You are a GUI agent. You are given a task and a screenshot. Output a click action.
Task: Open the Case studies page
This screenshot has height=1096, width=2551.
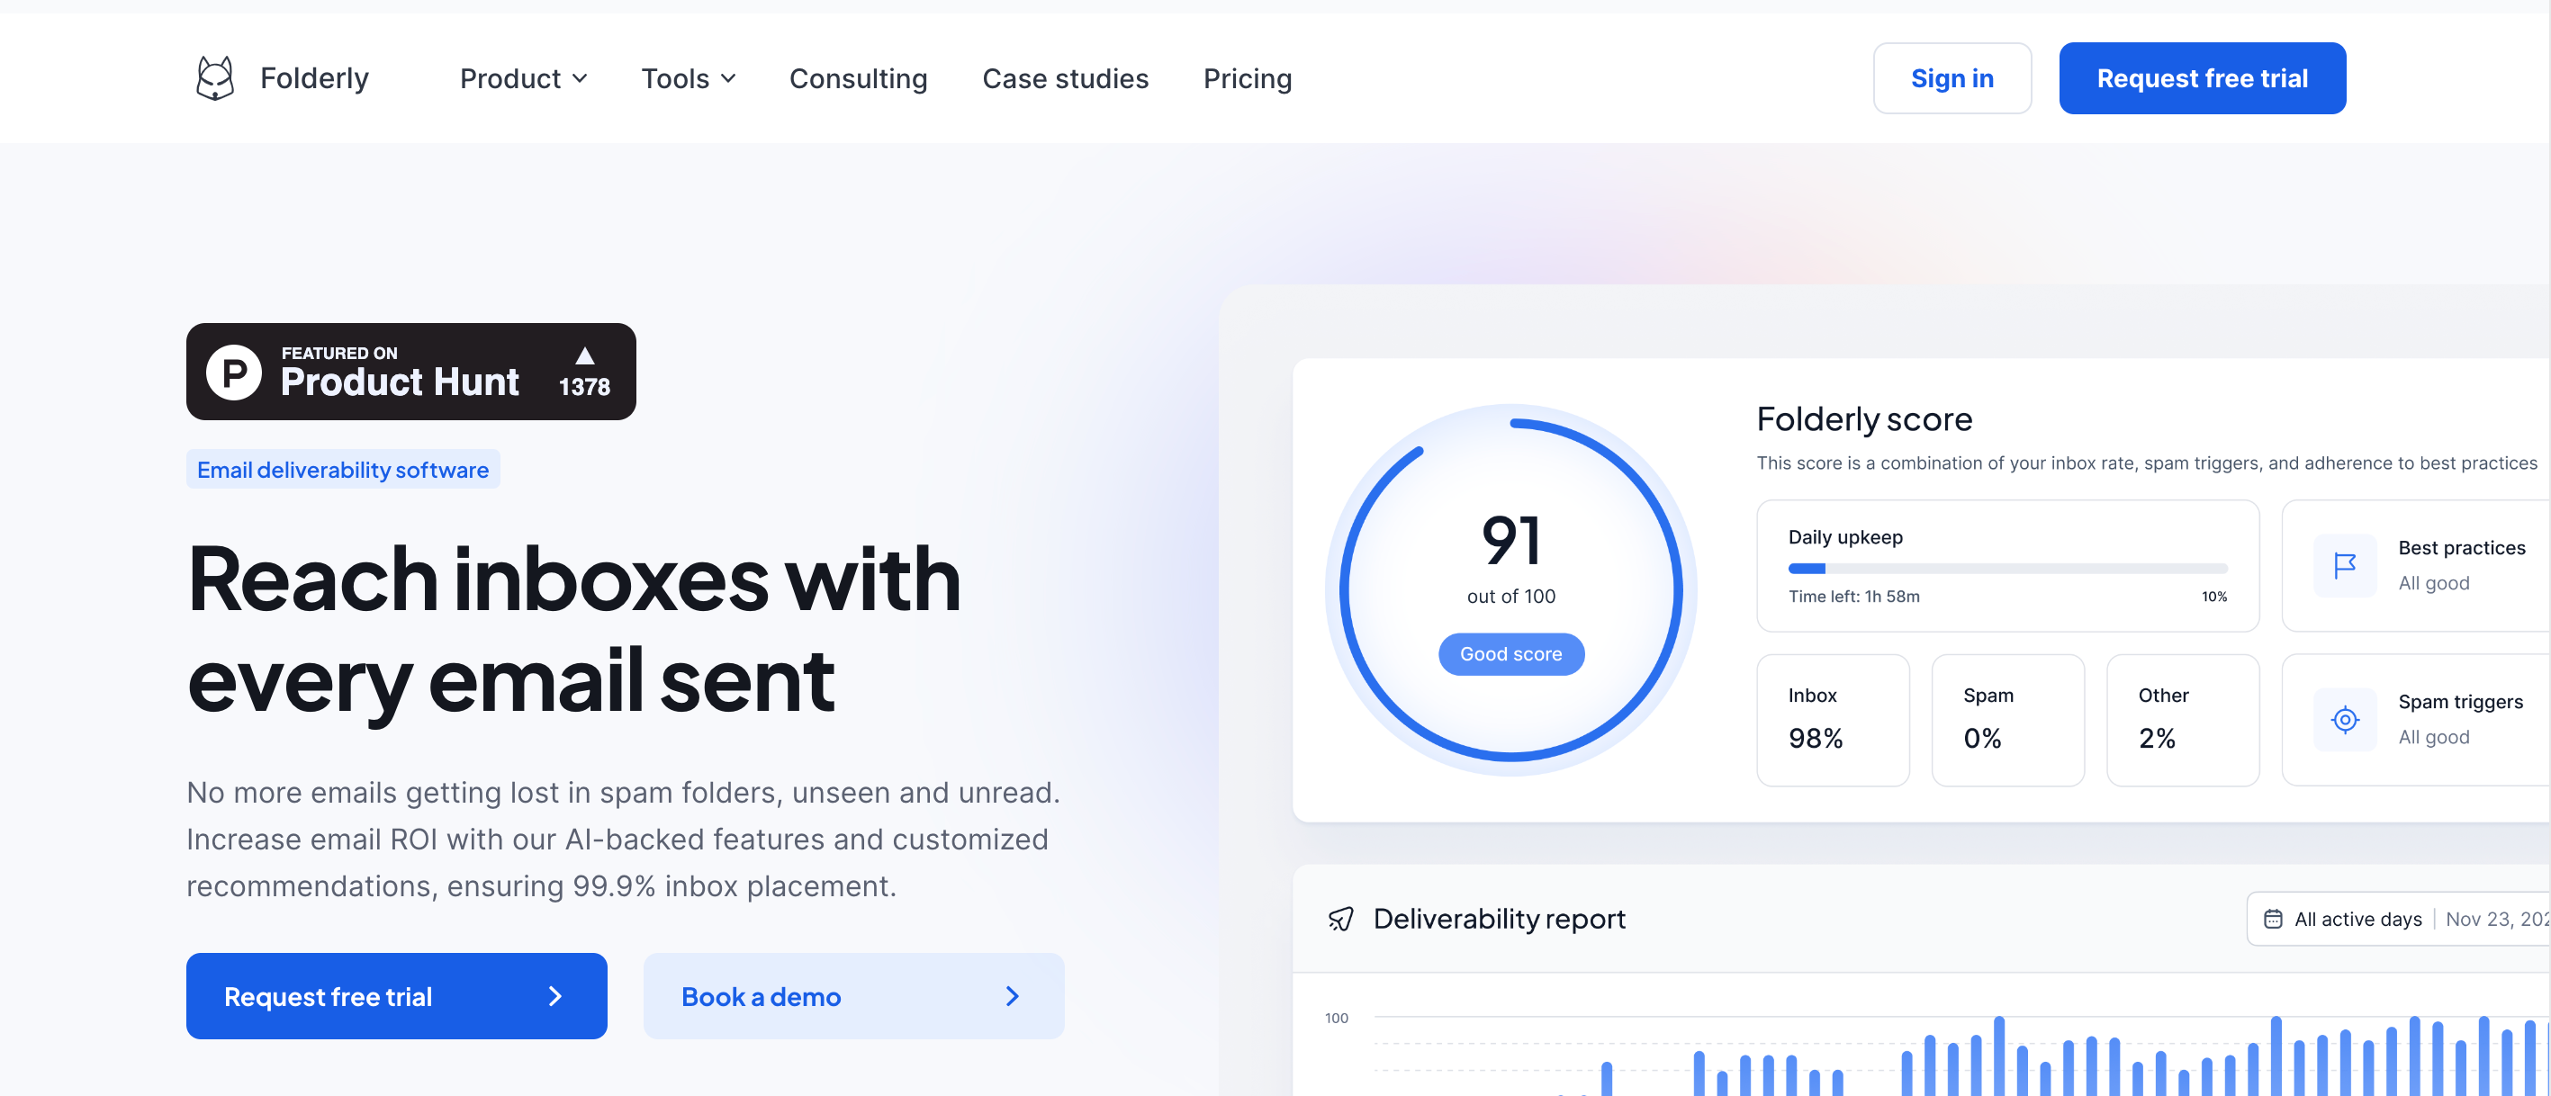[1065, 78]
